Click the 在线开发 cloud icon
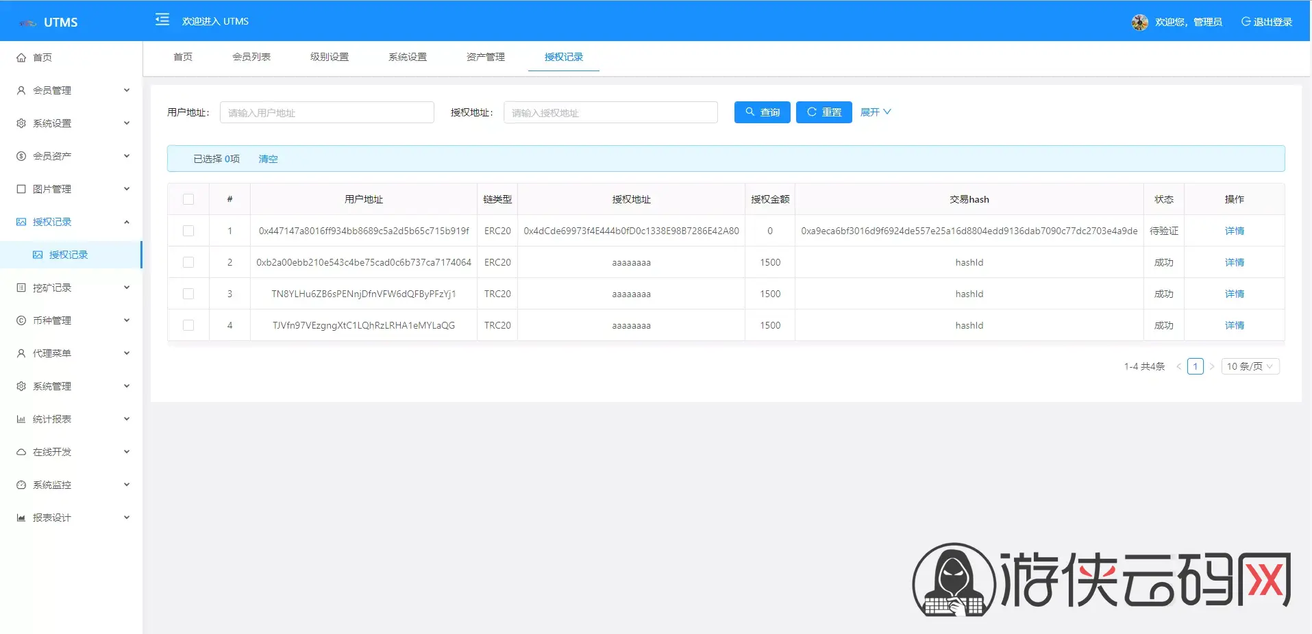This screenshot has width=1312, height=634. 21,452
